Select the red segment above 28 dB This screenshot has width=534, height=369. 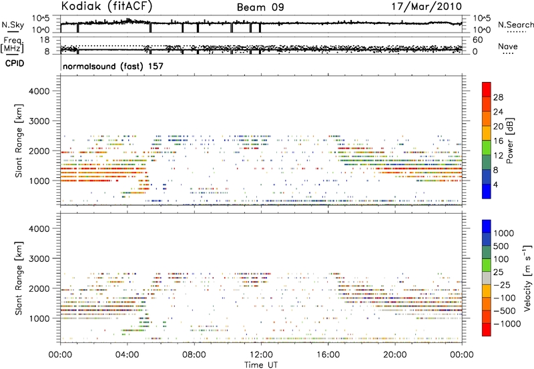click(x=487, y=89)
